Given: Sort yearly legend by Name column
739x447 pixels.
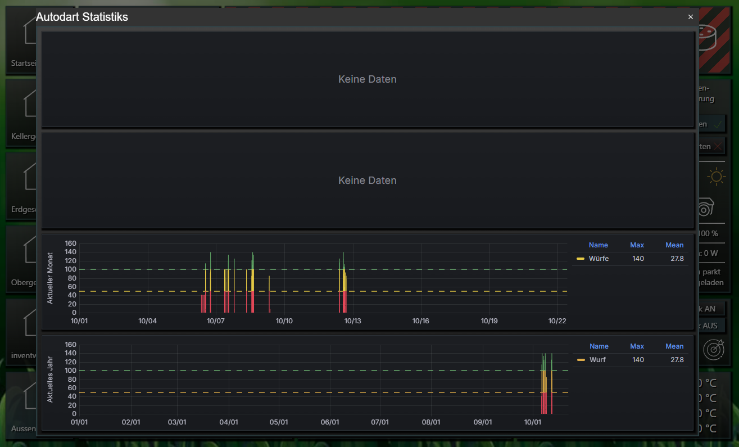Looking at the screenshot, I should (x=599, y=346).
